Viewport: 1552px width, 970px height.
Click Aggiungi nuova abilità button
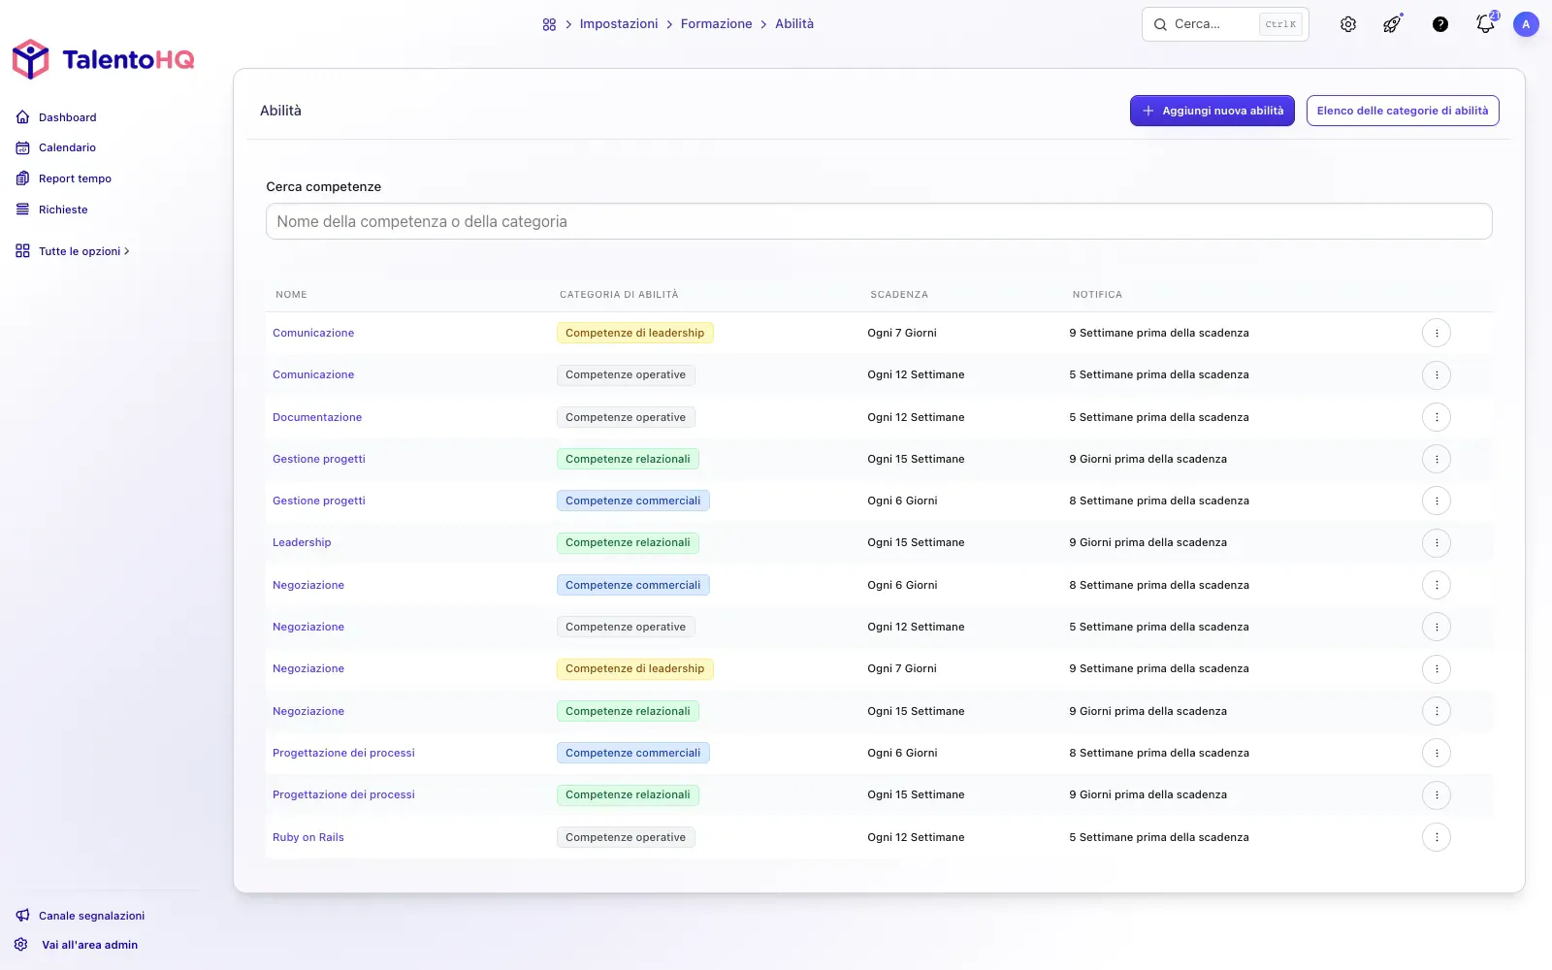point(1212,111)
